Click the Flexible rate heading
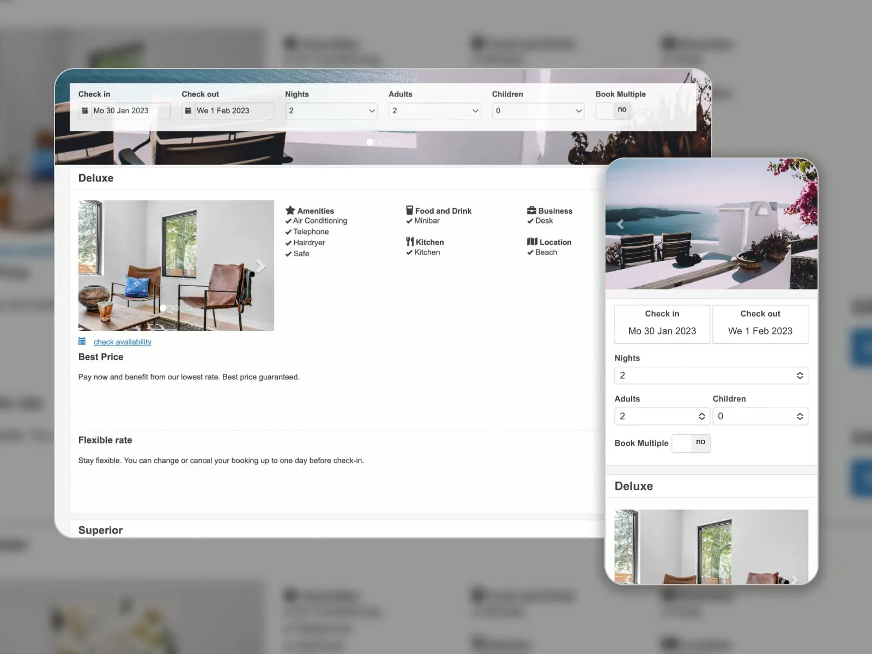The image size is (872, 654). click(x=105, y=440)
